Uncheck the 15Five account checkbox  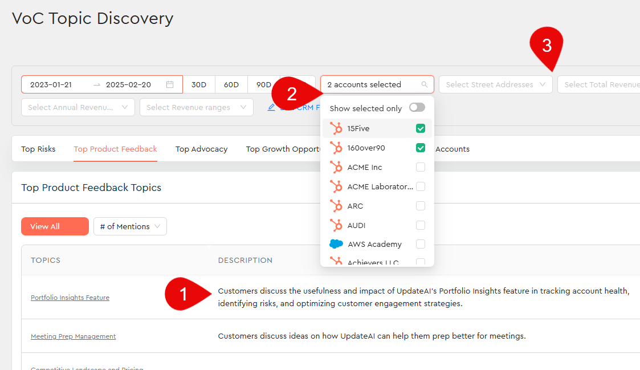(421, 128)
